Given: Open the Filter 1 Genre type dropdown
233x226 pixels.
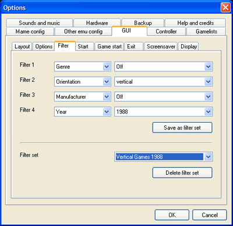Looking at the screenshot, I should pos(83,67).
